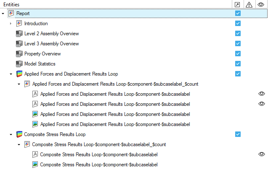Viewport: 268px width, 189px height.
Task: Click the Composite Stress Results Loop rainbow icon
Action: (19, 134)
